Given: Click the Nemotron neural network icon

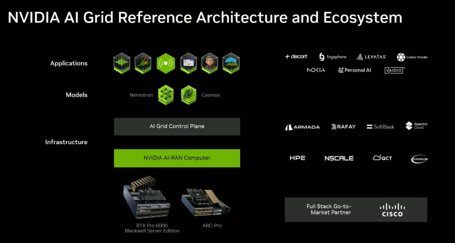Looking at the screenshot, I should [166, 95].
